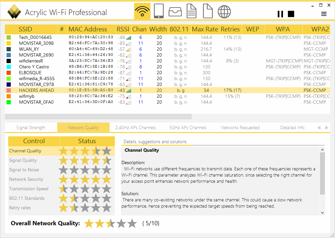Switch to Networks Requested tab
Screen dimensions: 335x238
tap(240, 127)
